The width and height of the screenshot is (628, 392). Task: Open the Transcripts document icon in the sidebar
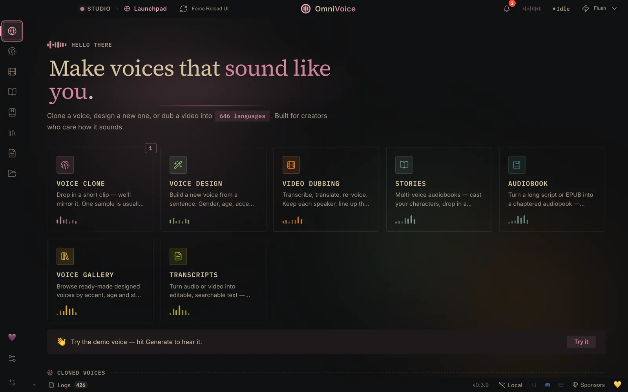(x=12, y=153)
